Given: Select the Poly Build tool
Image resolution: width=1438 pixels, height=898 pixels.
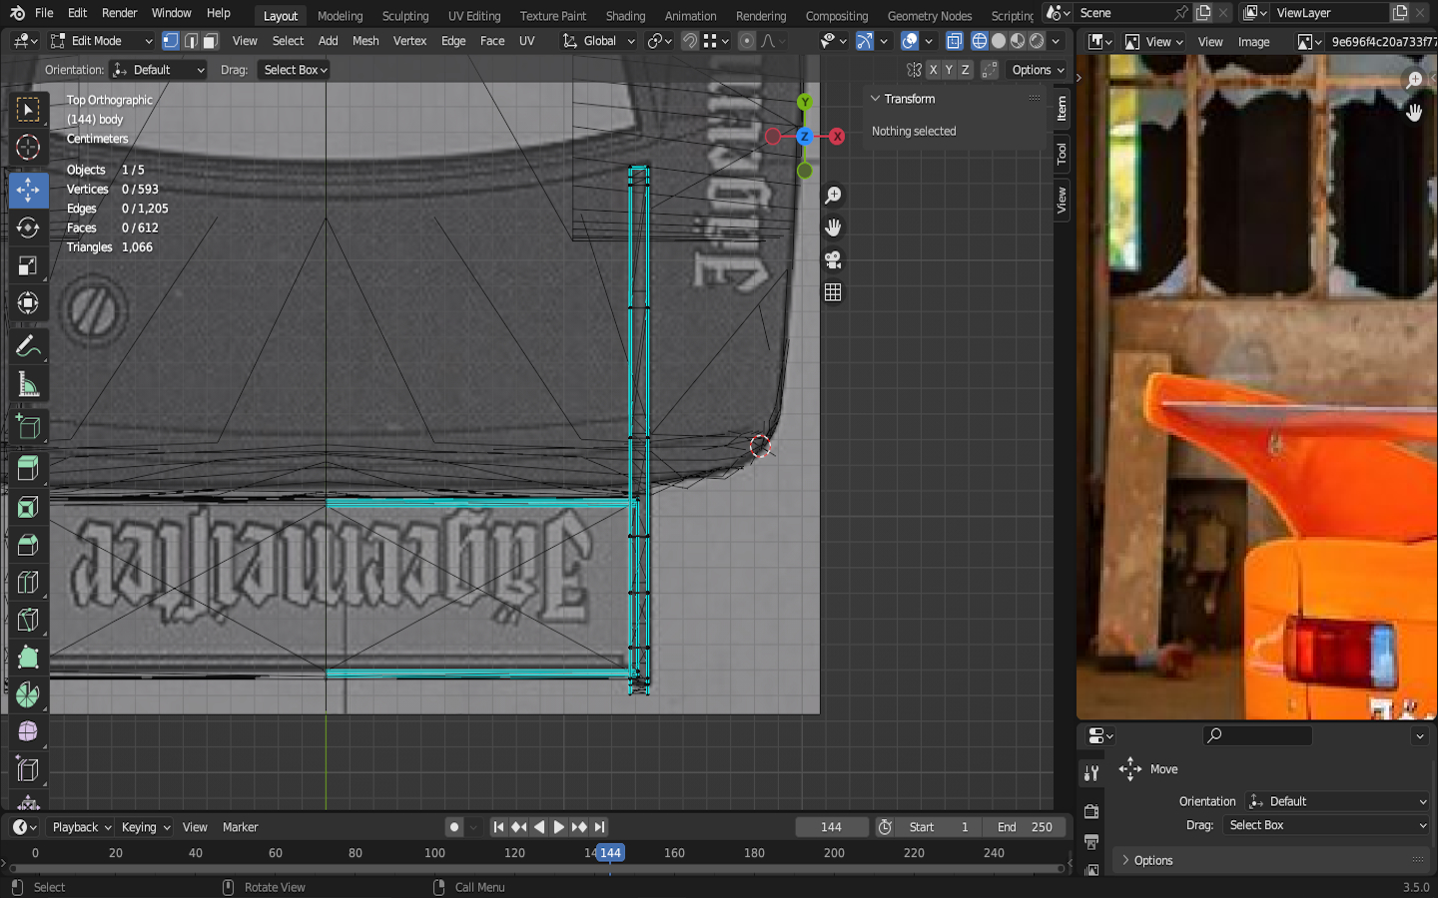Looking at the screenshot, I should 28,658.
